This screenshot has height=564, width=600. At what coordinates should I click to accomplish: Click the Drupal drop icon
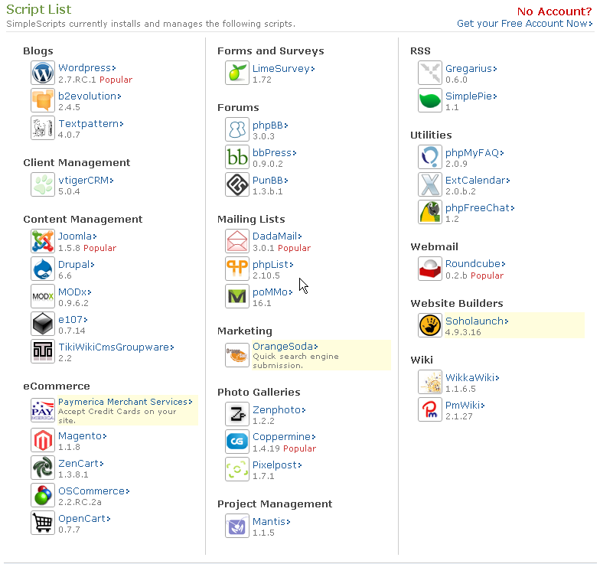(43, 269)
